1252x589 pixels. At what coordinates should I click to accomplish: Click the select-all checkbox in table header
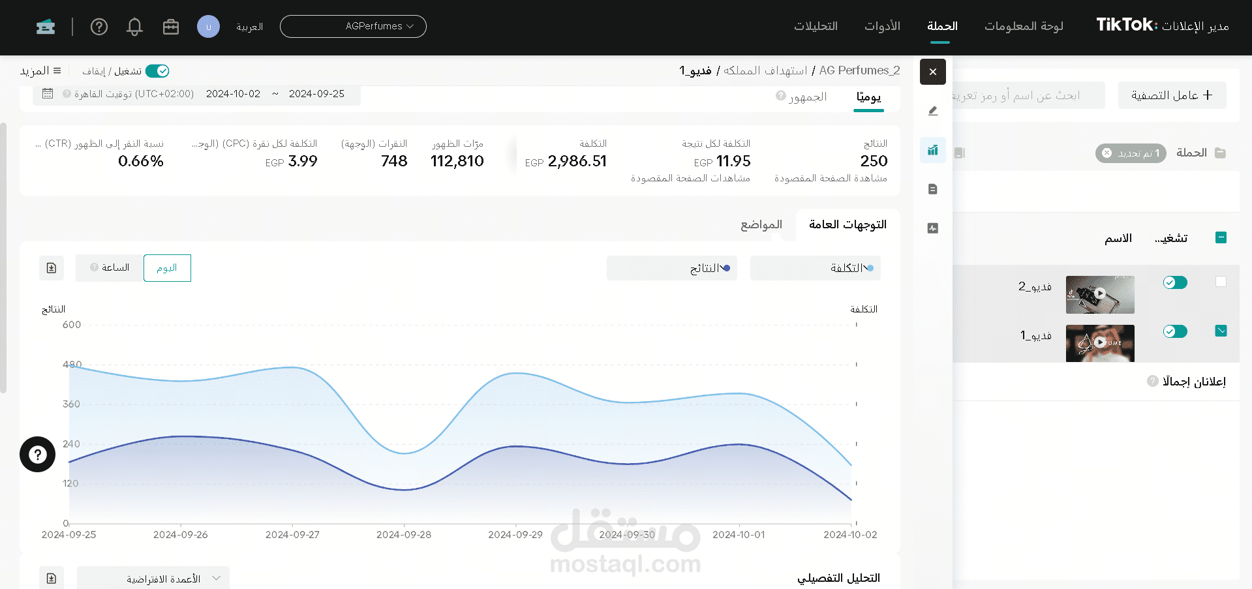click(x=1221, y=237)
